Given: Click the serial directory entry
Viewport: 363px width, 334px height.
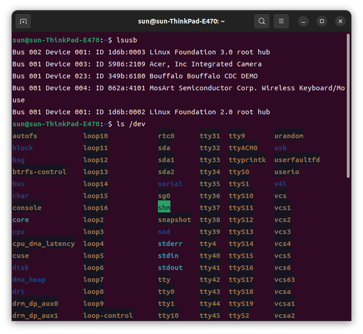Looking at the screenshot, I should click(170, 184).
